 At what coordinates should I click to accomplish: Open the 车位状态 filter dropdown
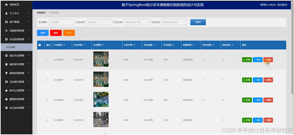[x=174, y=22]
